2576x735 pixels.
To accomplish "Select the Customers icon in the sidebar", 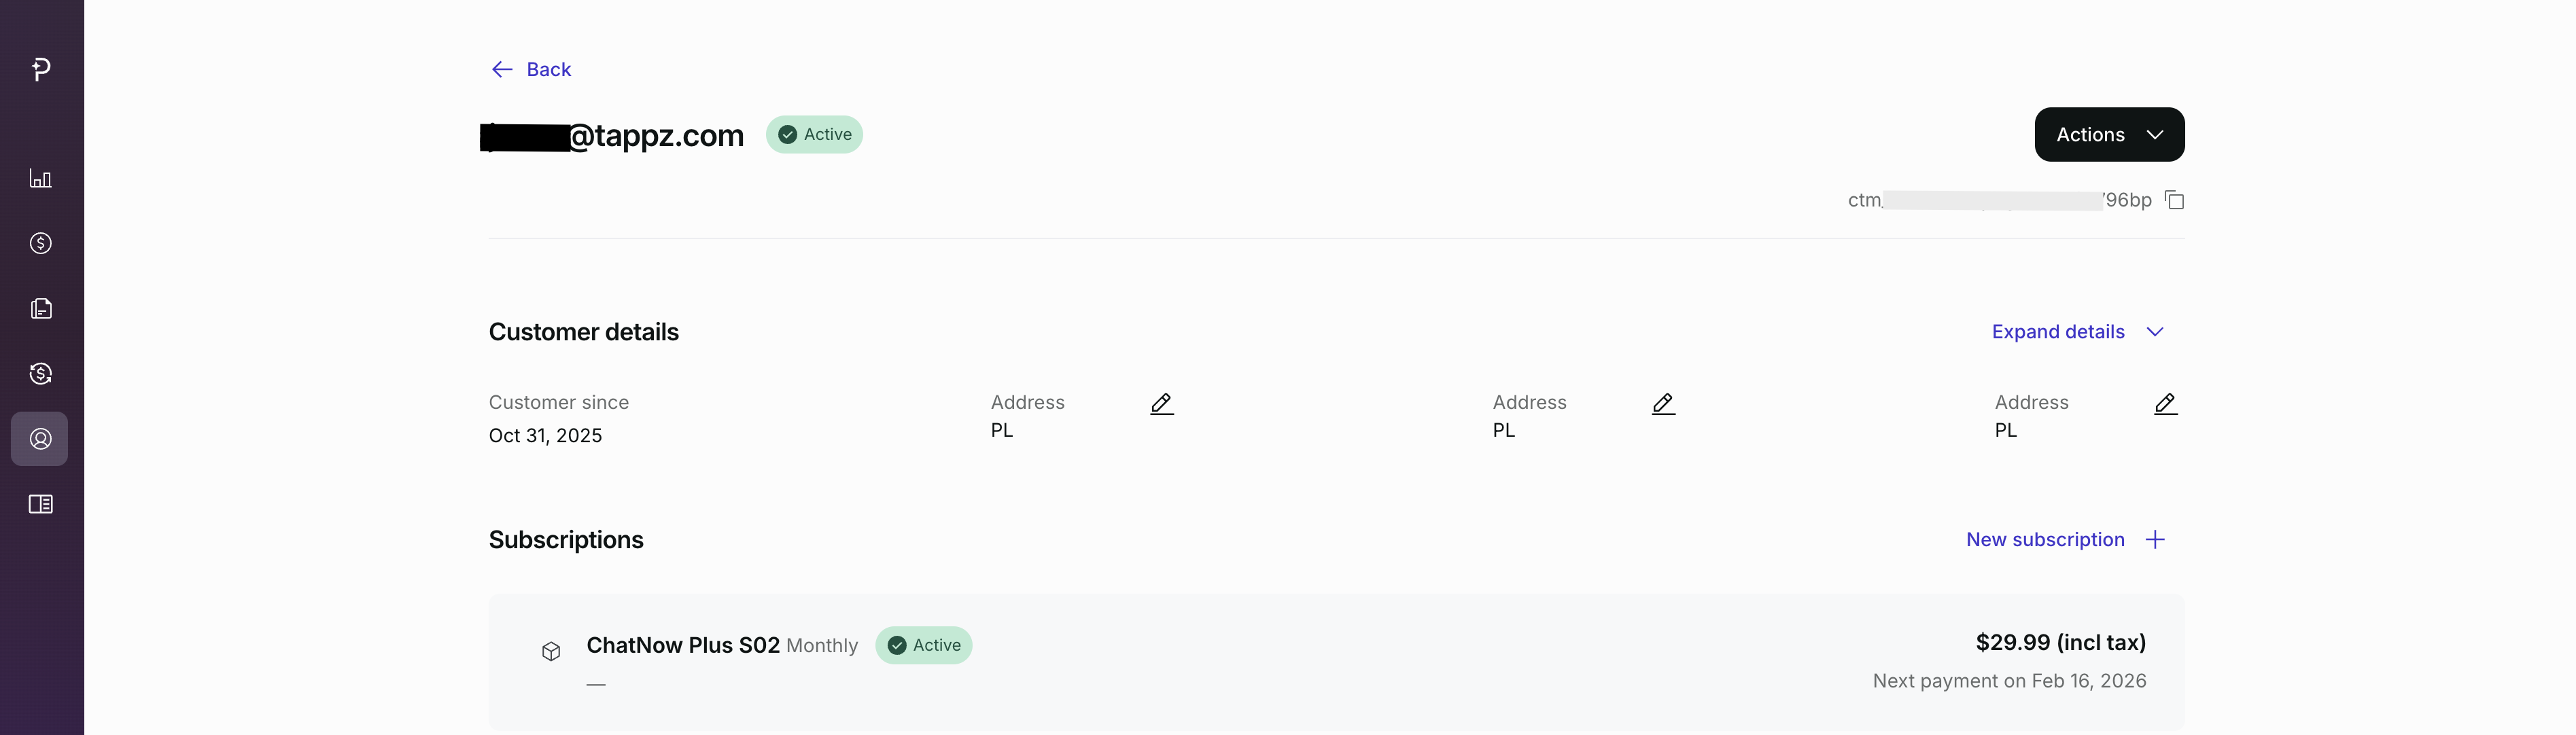I will pos(41,439).
